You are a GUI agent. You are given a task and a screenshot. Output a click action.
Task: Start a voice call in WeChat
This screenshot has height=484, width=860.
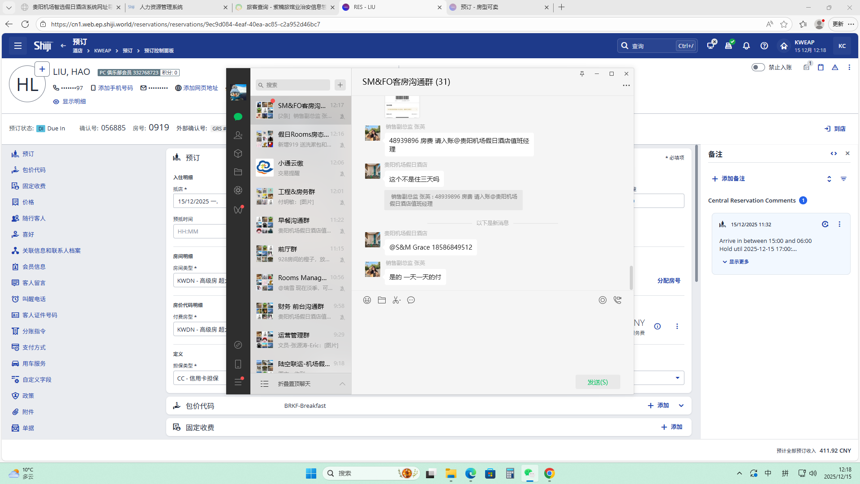pyautogui.click(x=617, y=300)
